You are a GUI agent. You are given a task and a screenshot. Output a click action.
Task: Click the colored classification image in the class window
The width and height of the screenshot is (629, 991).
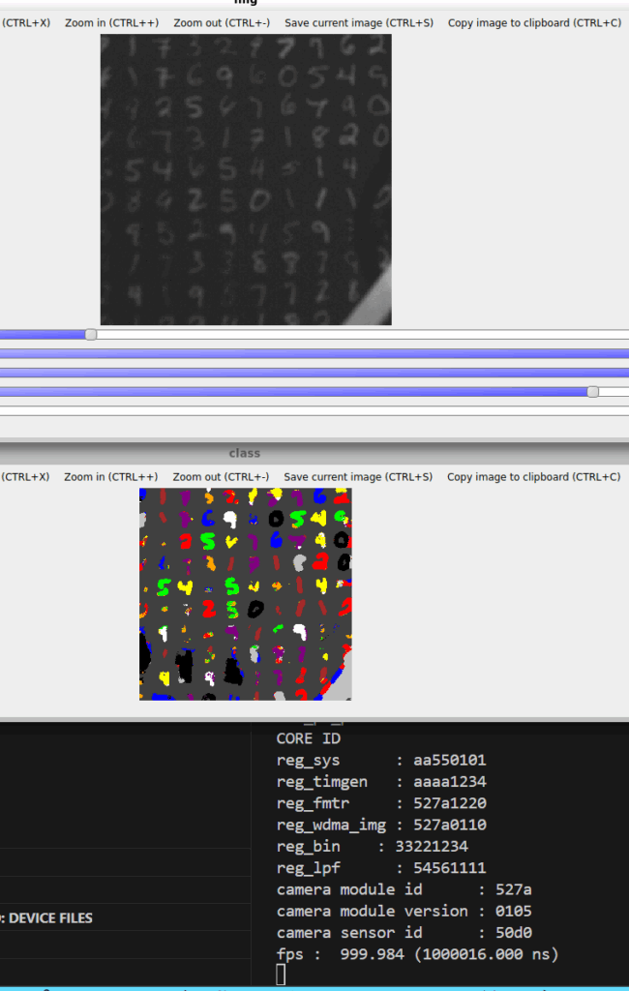coord(246,593)
